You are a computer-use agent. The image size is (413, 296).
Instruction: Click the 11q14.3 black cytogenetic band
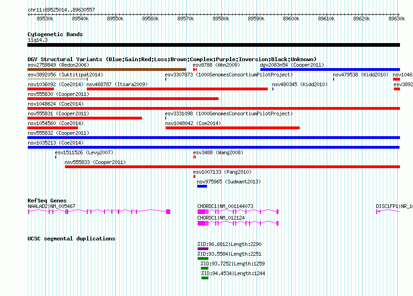(213, 45)
